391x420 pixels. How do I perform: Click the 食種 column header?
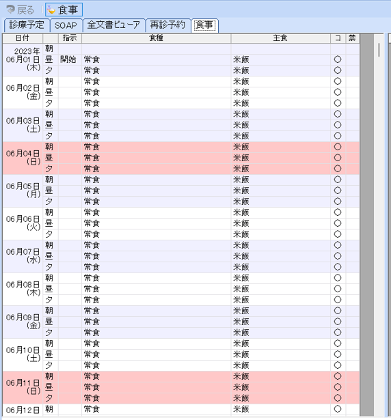[x=156, y=38]
